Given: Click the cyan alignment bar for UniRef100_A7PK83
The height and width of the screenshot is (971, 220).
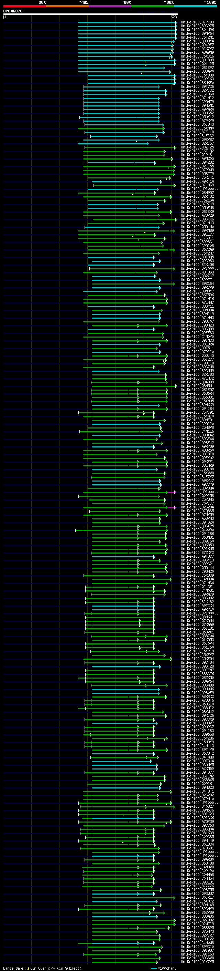Looking at the screenshot, I should click(x=127, y=22).
